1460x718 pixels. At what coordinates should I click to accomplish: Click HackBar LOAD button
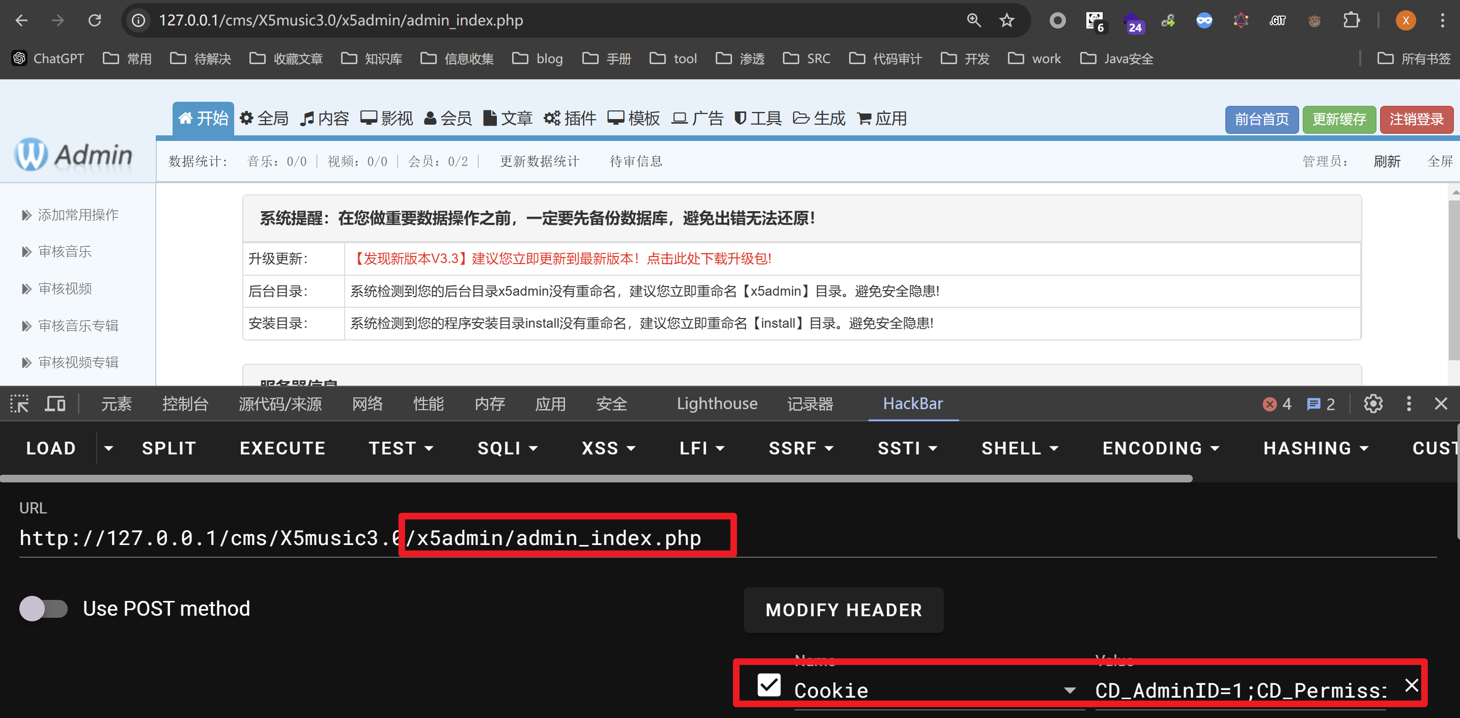pyautogui.click(x=51, y=448)
